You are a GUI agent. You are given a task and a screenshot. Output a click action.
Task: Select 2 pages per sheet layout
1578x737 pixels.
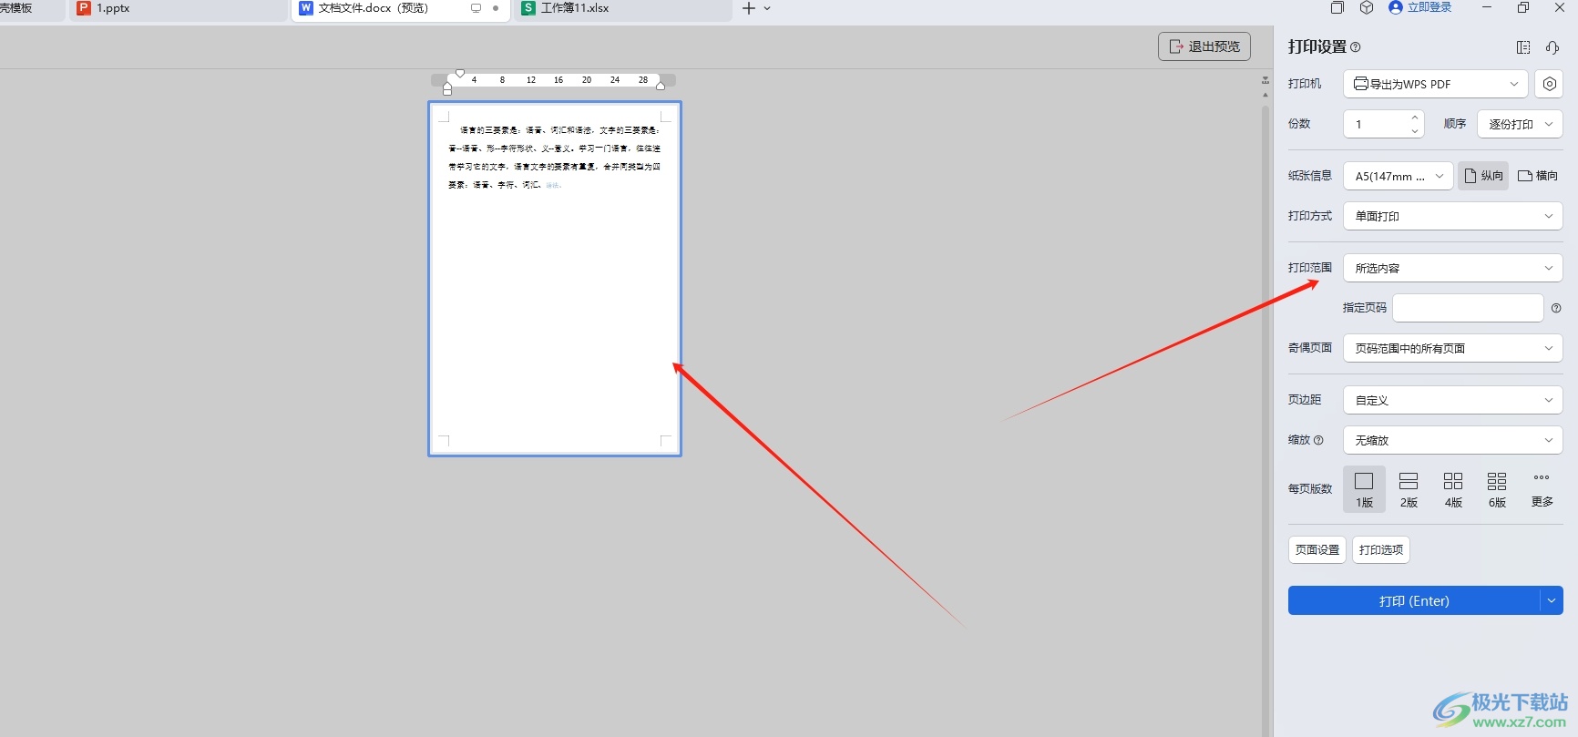[1409, 489]
